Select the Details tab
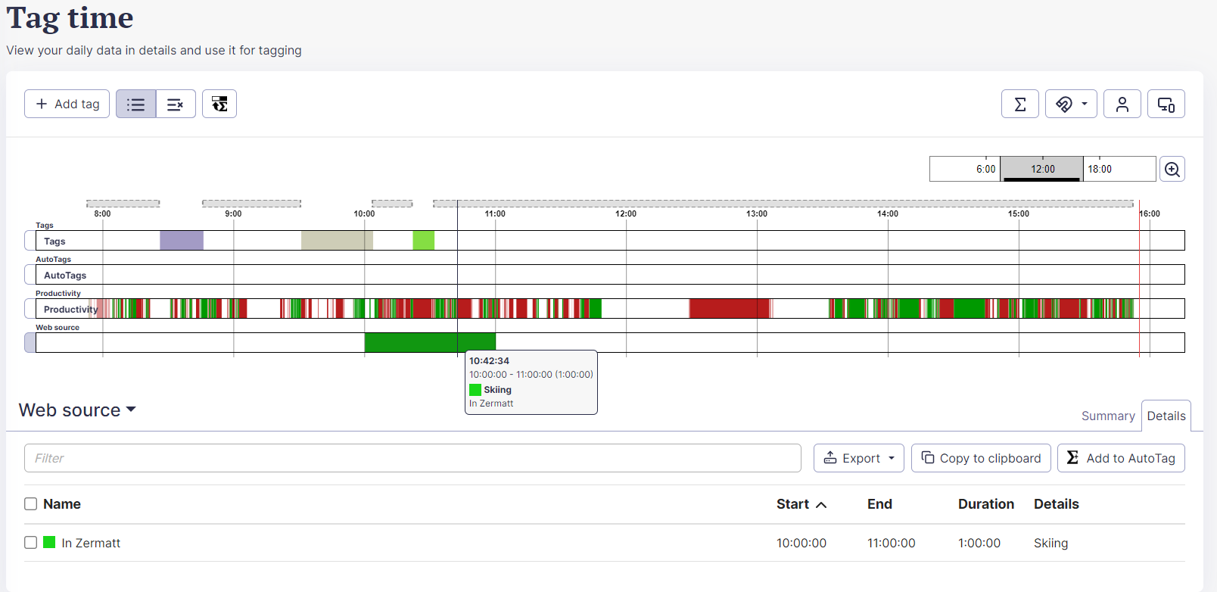 [1166, 416]
